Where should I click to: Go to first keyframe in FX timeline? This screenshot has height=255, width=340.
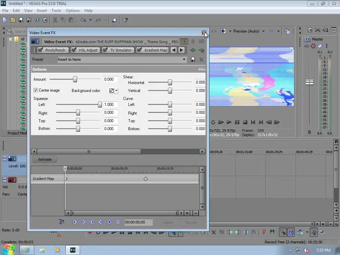(x=75, y=222)
